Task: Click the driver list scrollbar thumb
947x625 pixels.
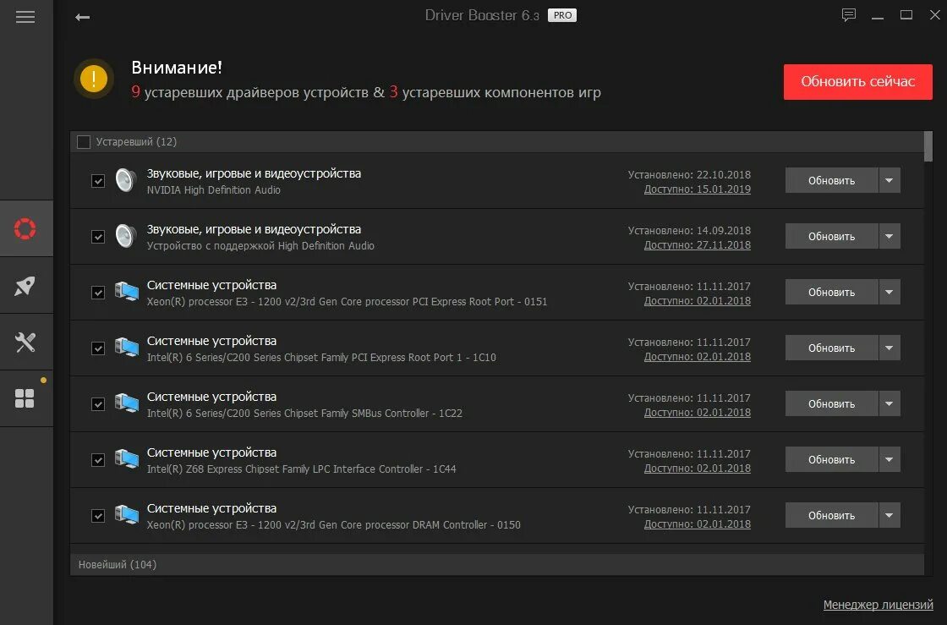Action: coord(928,147)
